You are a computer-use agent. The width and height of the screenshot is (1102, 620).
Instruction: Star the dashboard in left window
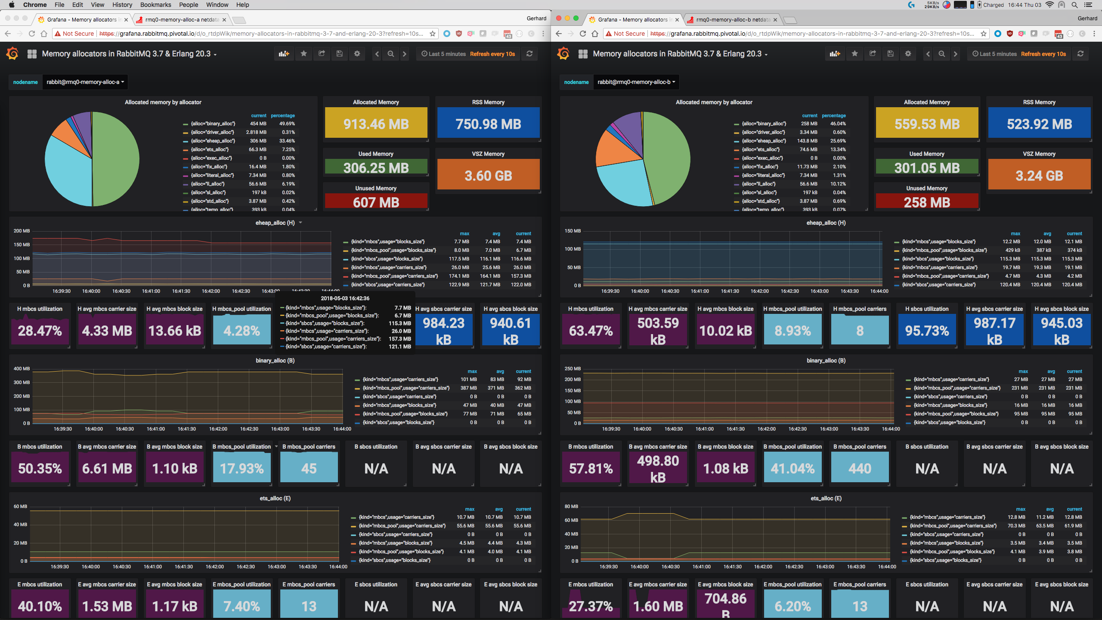pyautogui.click(x=304, y=54)
